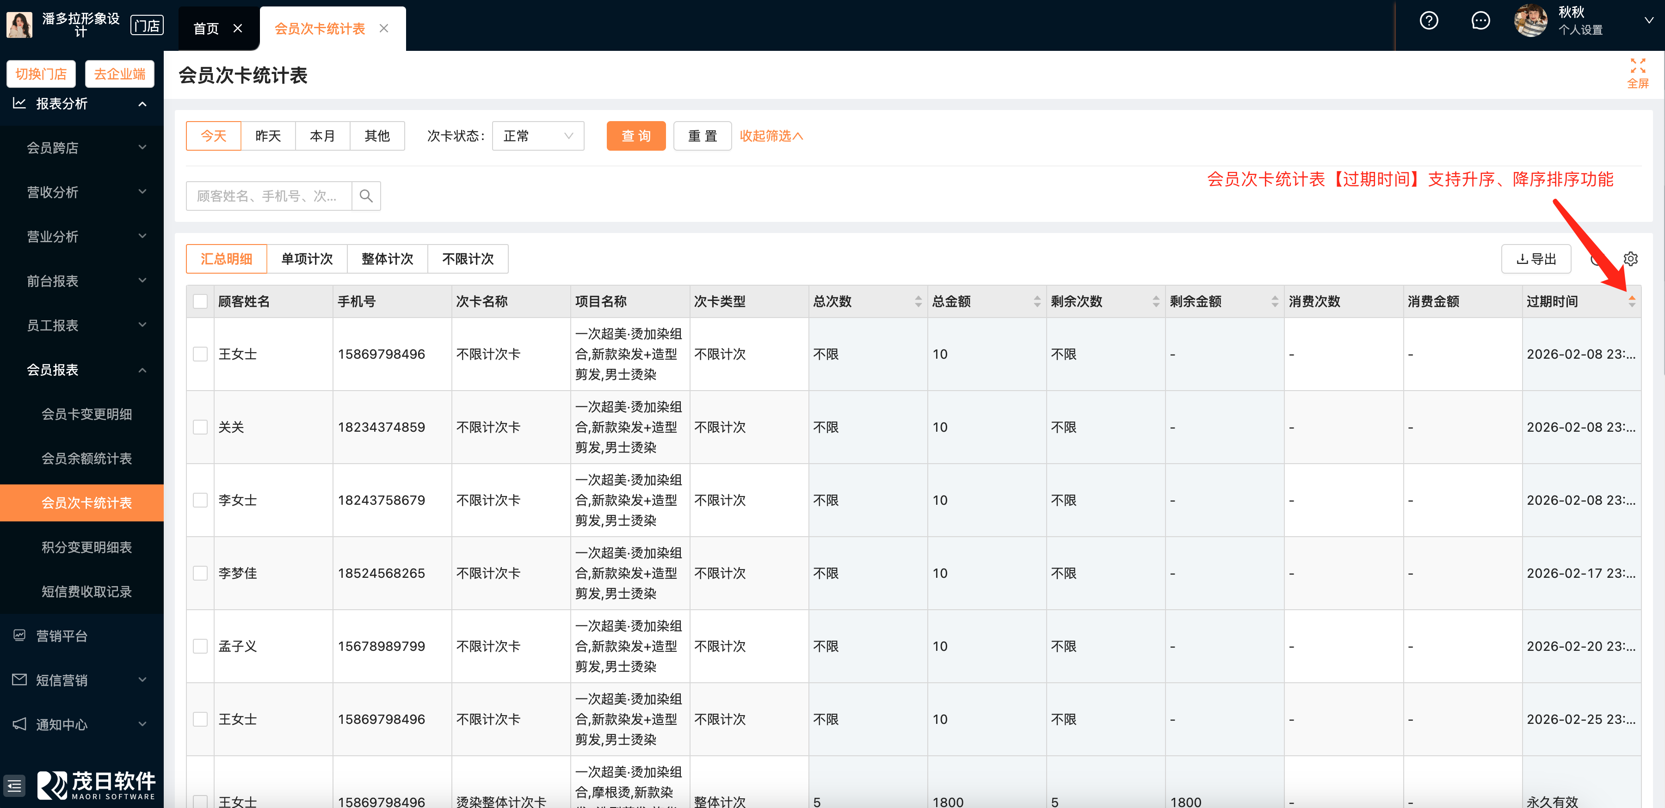Open table column settings gear icon

click(x=1630, y=259)
